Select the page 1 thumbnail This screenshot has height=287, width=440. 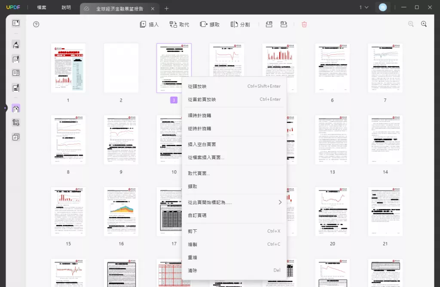pos(68,68)
